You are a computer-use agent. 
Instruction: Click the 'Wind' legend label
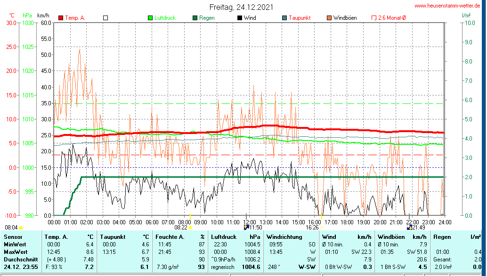tap(250, 18)
